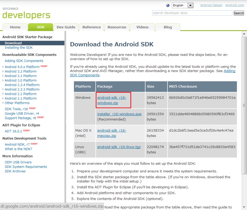Open Android NDK, r7 link

point(17,145)
